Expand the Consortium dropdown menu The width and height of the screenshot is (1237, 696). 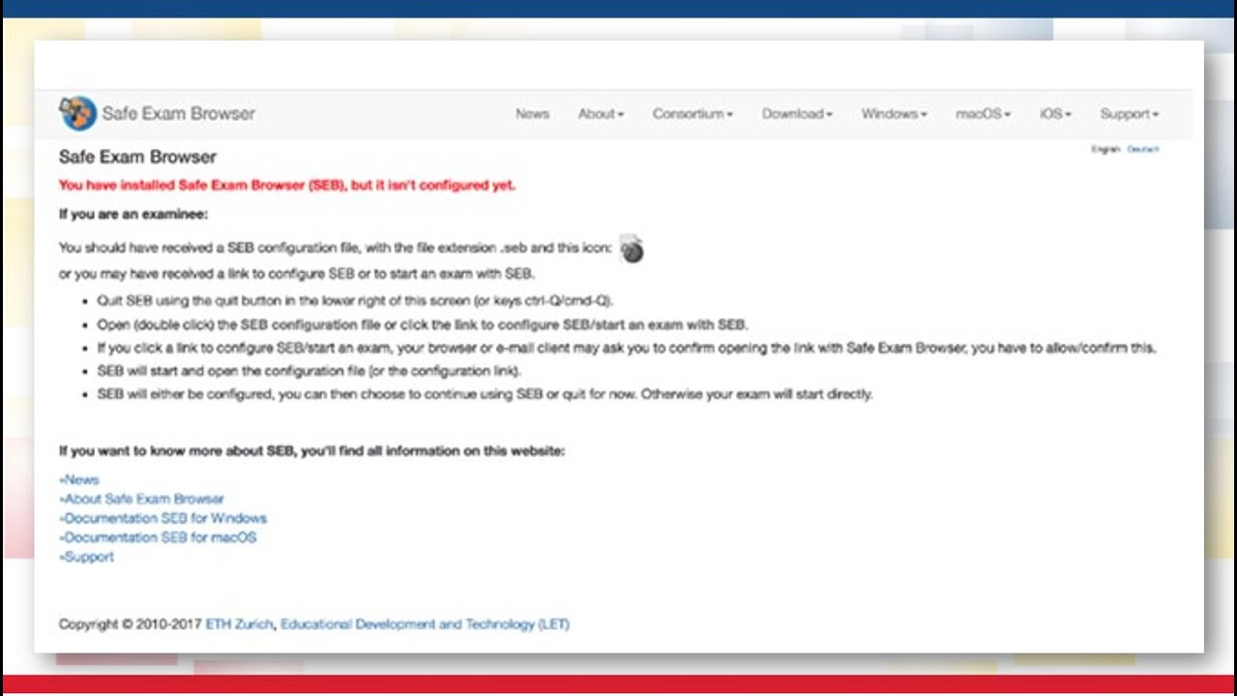(x=693, y=113)
